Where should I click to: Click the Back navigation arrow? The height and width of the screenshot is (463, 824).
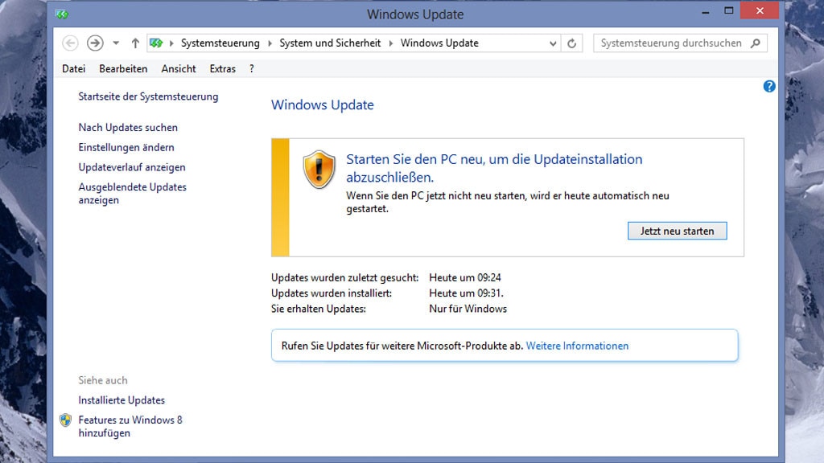point(70,43)
